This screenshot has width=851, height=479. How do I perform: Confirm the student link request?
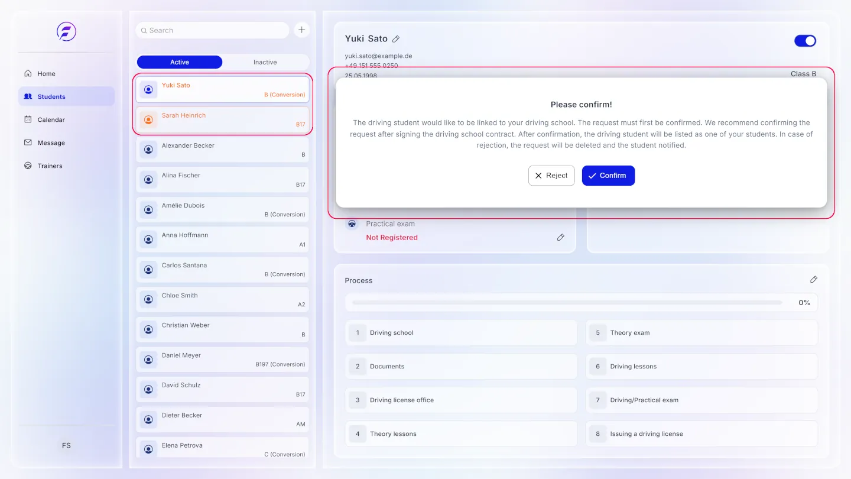tap(608, 176)
